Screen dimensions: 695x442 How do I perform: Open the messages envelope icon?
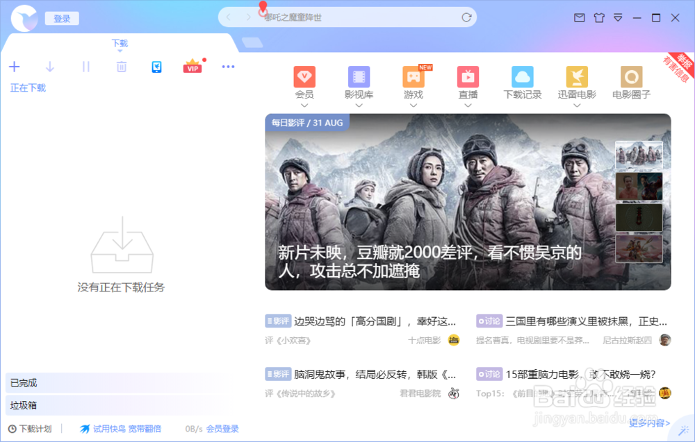click(580, 18)
